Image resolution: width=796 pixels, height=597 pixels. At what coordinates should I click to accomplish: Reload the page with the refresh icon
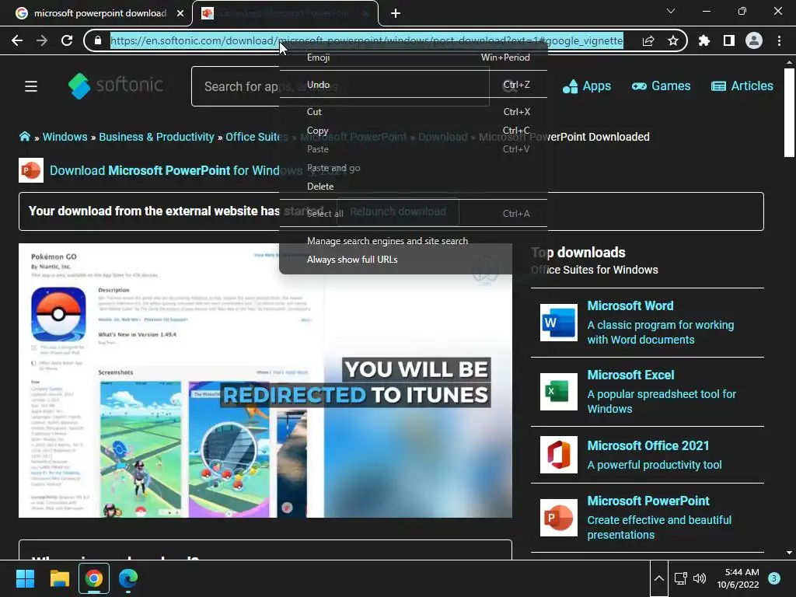tap(67, 40)
